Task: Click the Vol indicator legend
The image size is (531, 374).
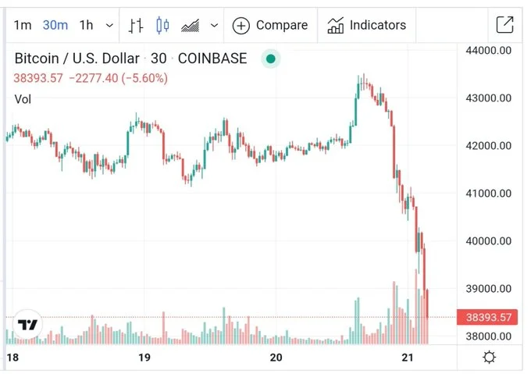Action: (x=23, y=99)
